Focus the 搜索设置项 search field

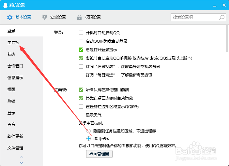tap(198, 17)
